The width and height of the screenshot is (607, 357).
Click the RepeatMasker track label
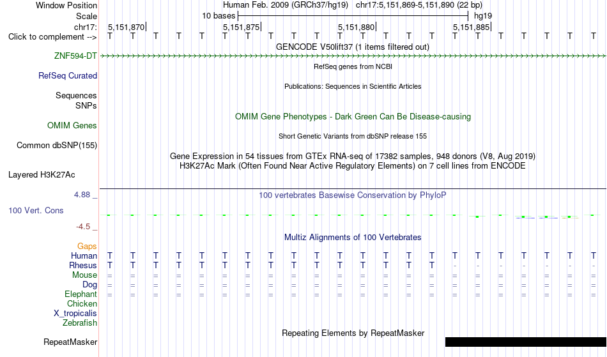70,342
